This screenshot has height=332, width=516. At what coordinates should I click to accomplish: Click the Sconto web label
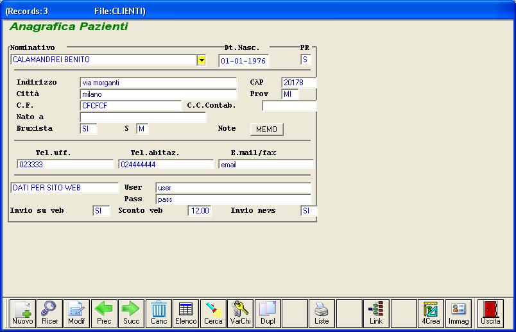click(141, 210)
